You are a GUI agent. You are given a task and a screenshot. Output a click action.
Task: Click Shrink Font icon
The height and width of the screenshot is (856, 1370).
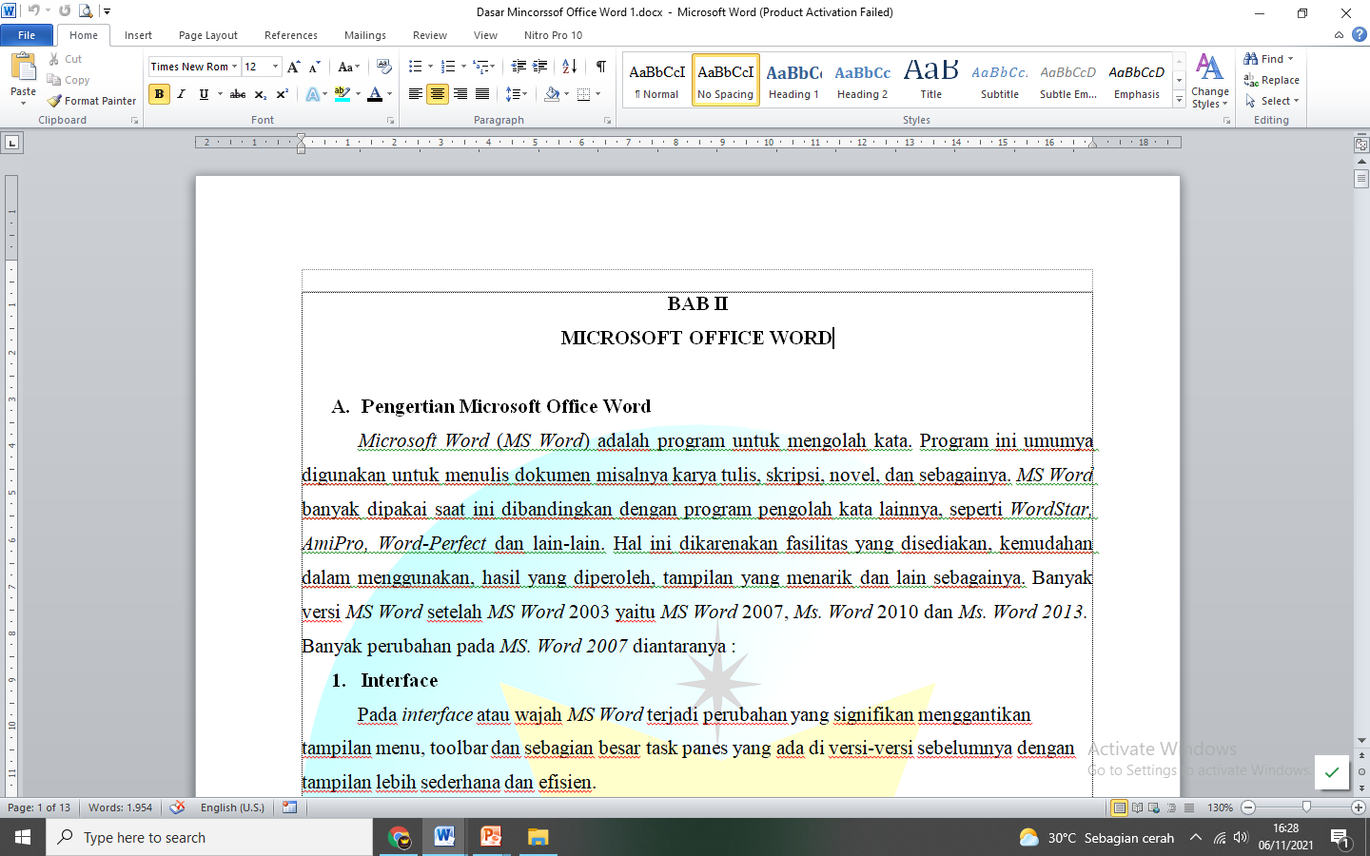315,67
